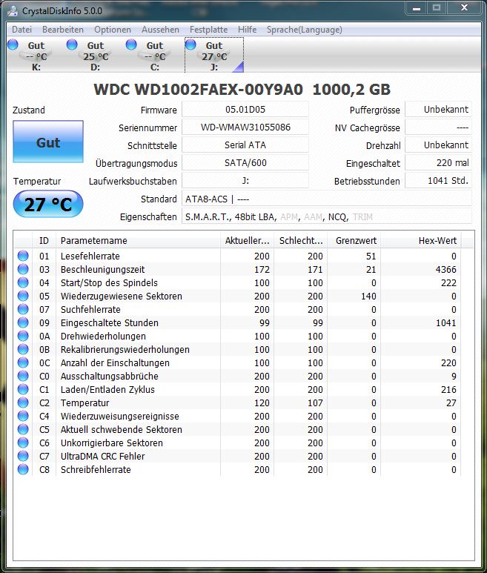Select drive J: disk tab
Image resolution: width=487 pixels, height=573 pixels.
point(214,56)
